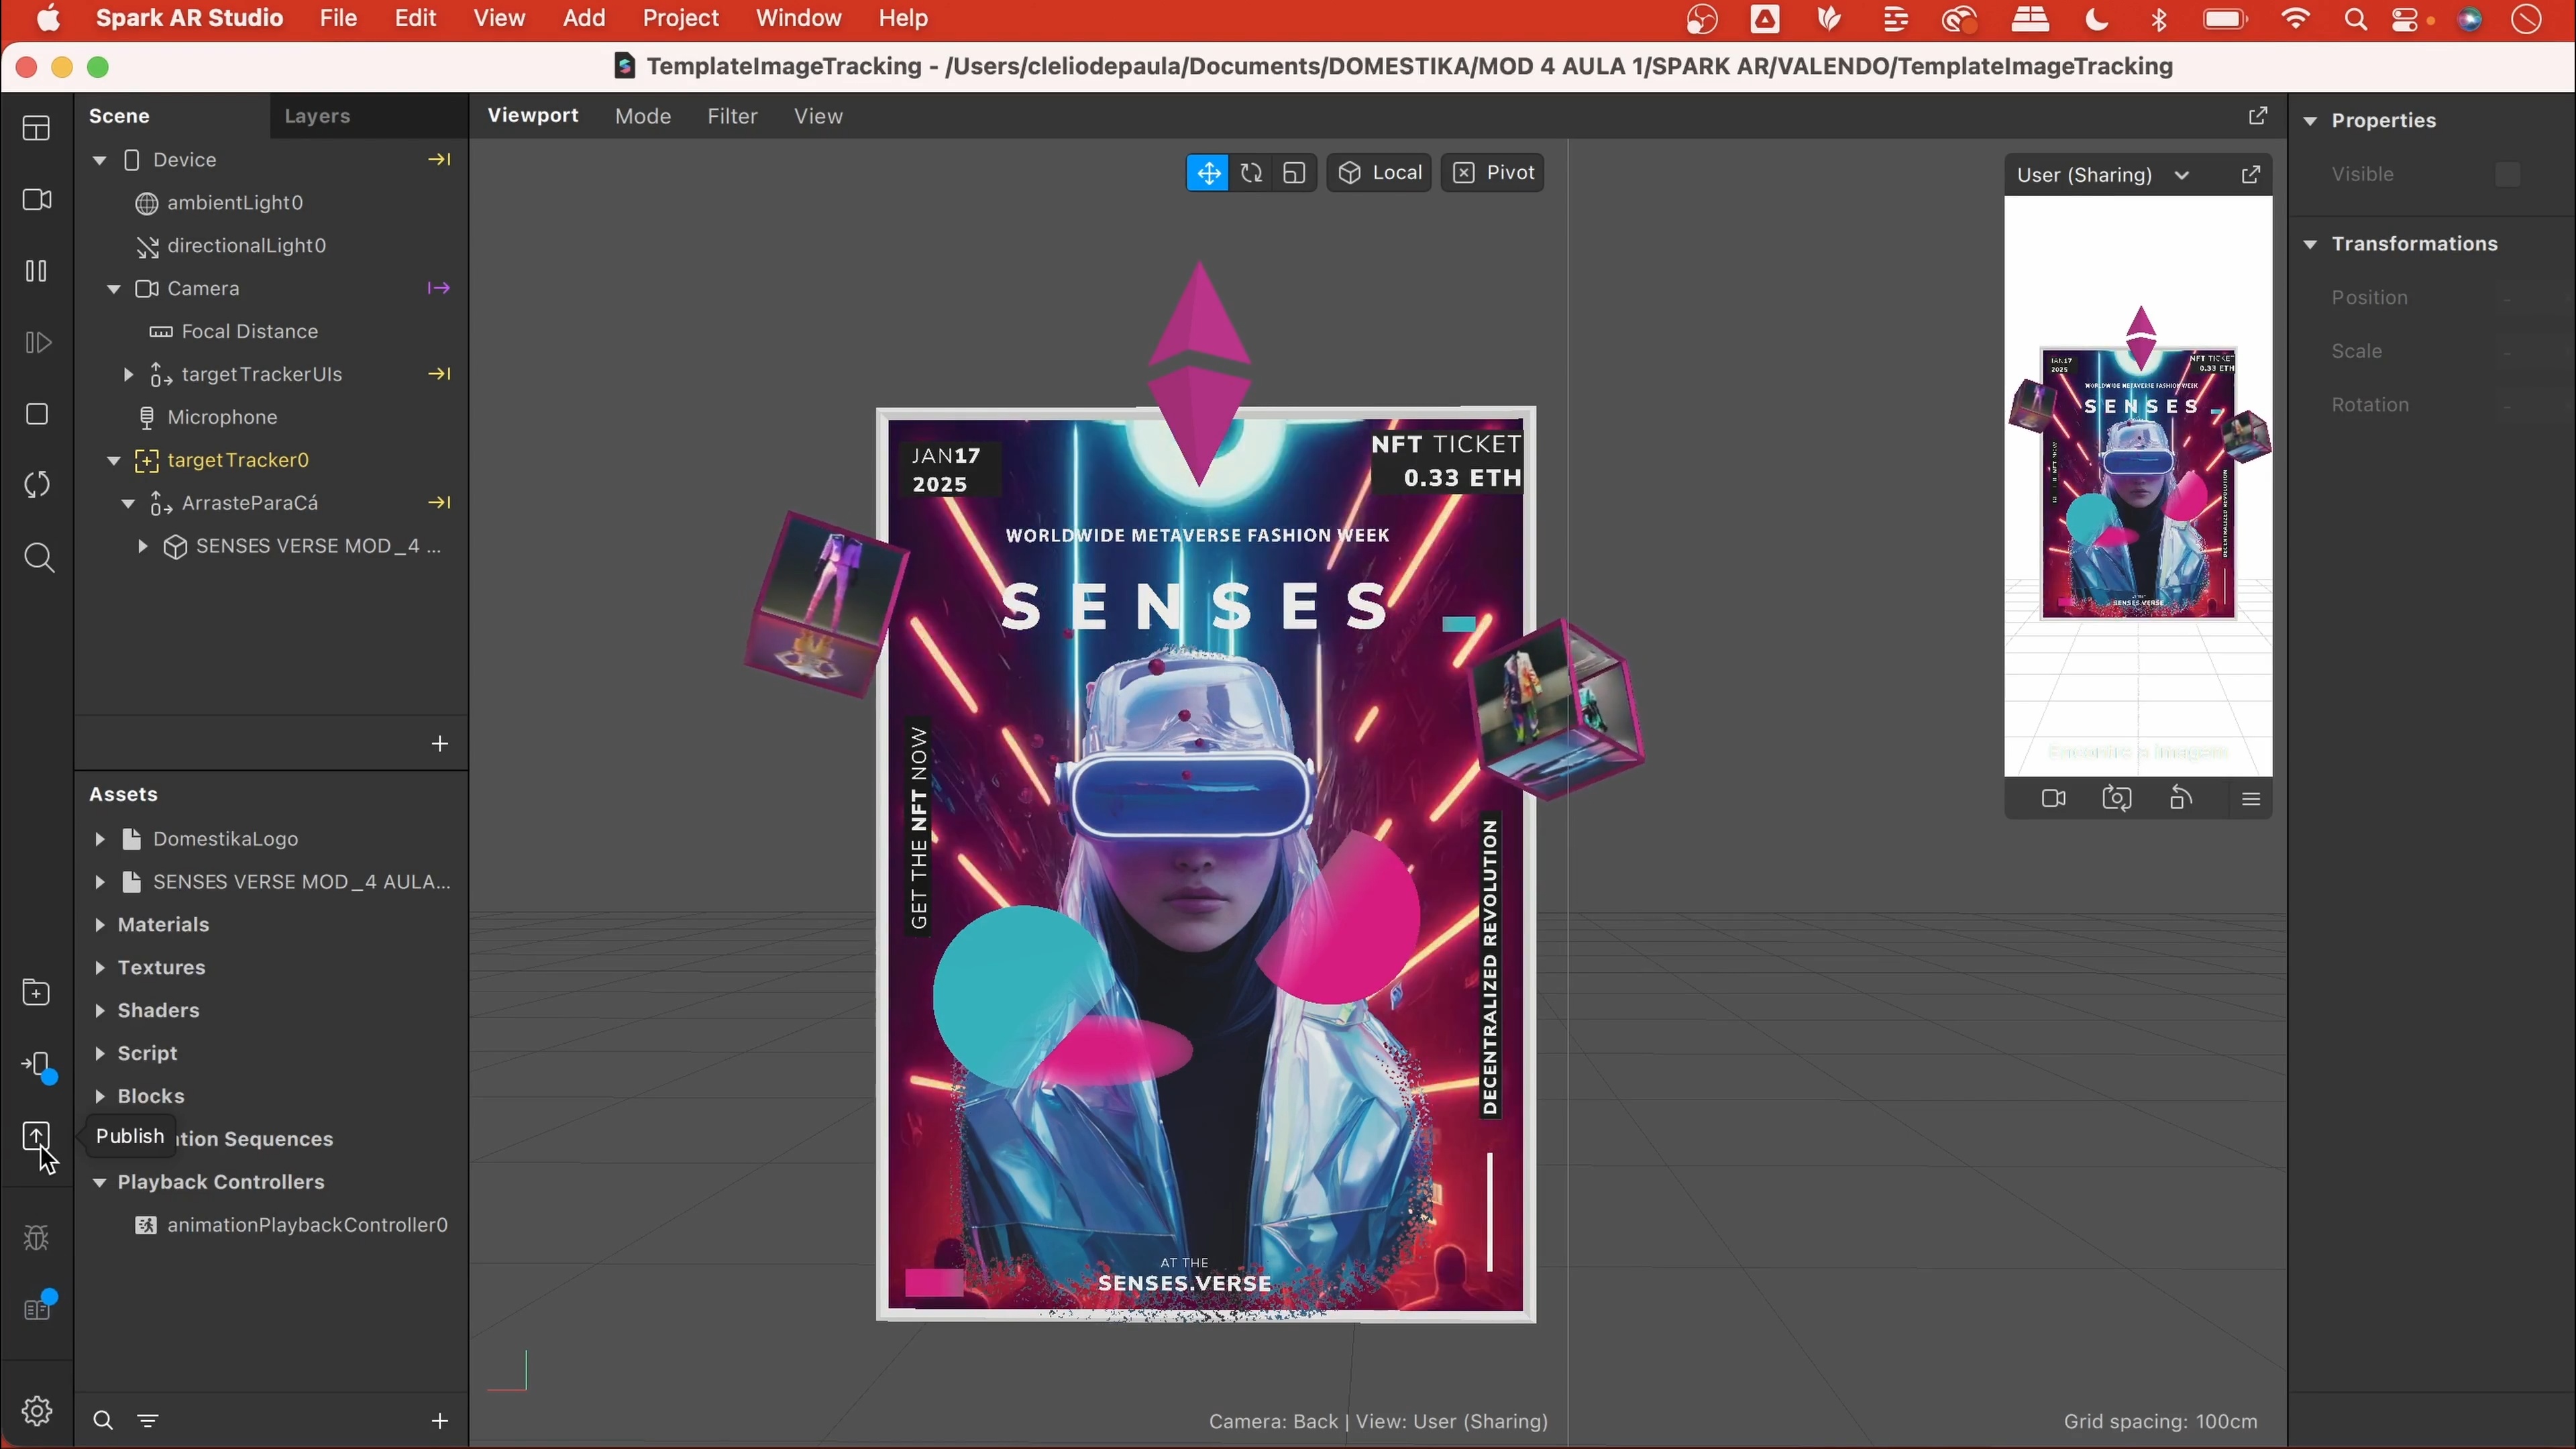
Task: Open the Project menu
Action: click(680, 18)
